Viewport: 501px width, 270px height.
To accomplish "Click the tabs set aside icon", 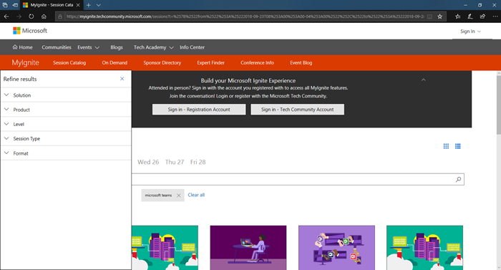I will point(5,5).
